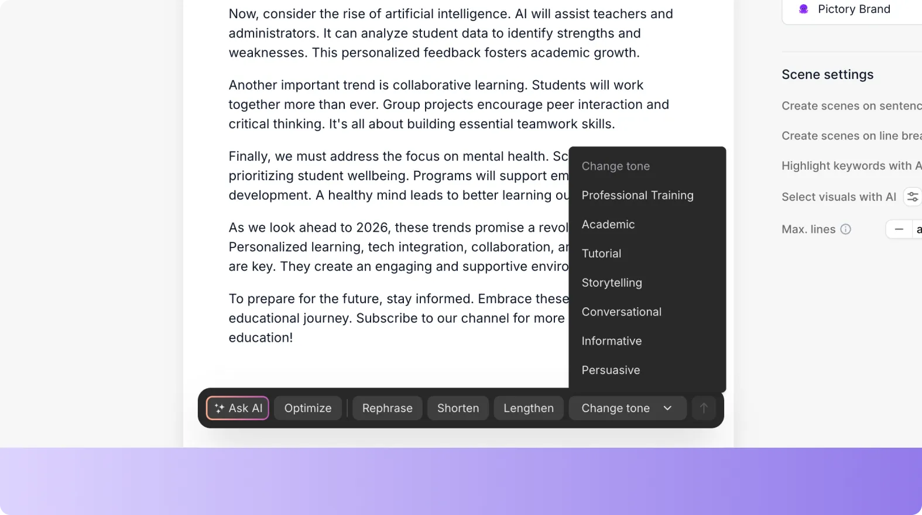
Task: Click the Optimize button
Action: [x=308, y=408]
